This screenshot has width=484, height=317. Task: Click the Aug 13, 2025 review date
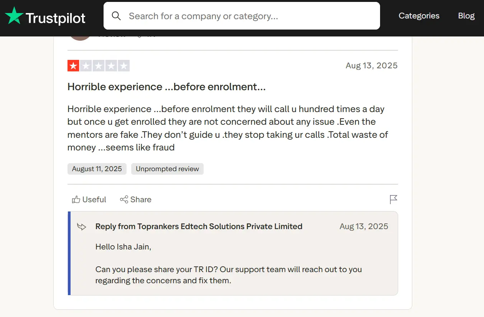[371, 65]
